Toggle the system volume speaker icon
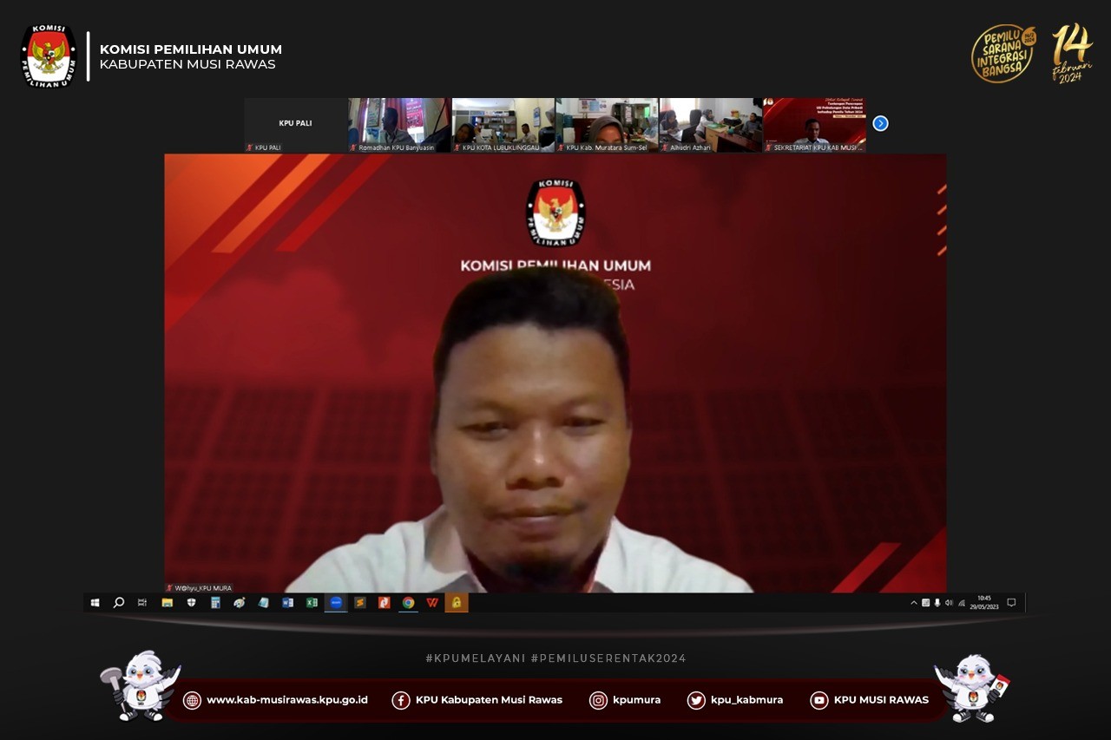This screenshot has height=740, width=1111. click(x=949, y=603)
